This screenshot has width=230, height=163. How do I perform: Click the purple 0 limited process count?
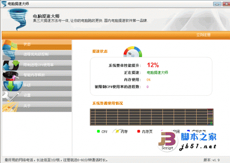coord(148,87)
